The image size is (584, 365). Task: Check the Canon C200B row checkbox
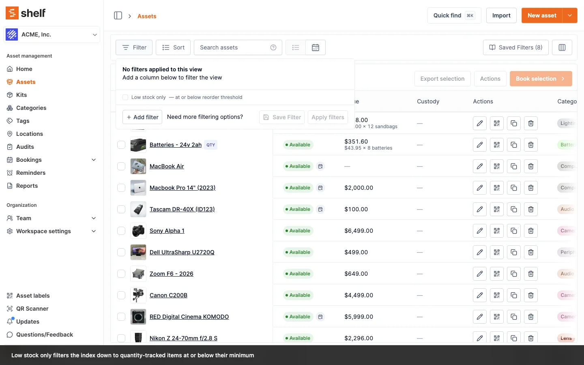click(121, 295)
